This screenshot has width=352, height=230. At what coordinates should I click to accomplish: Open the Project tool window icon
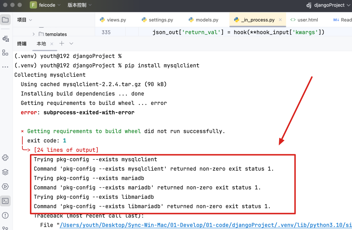tap(5, 20)
